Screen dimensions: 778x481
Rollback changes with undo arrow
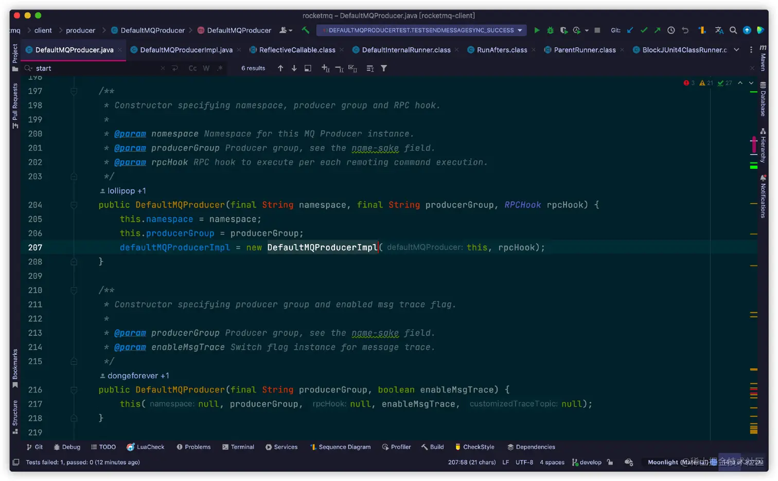point(685,30)
